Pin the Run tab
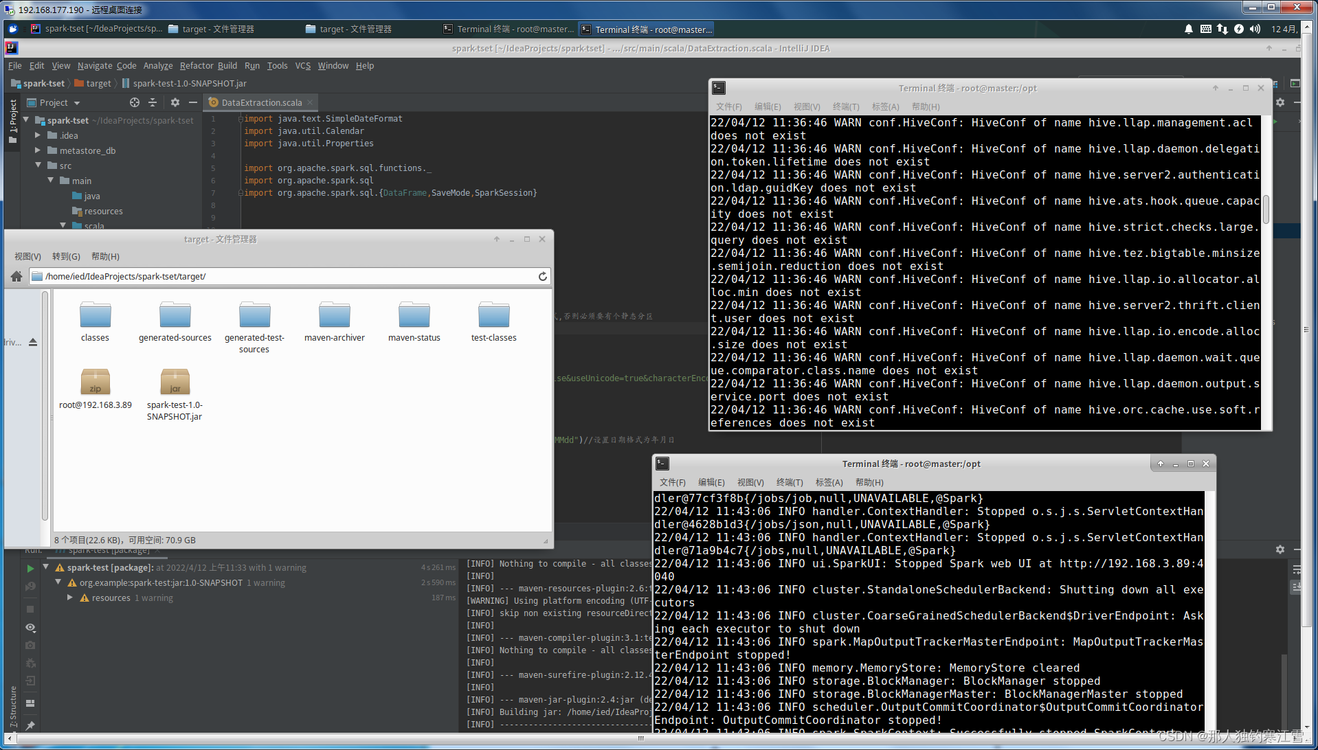Screen dimensions: 1318x750 point(30,725)
